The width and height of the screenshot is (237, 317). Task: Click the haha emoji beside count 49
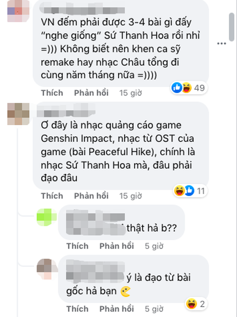[187, 88]
